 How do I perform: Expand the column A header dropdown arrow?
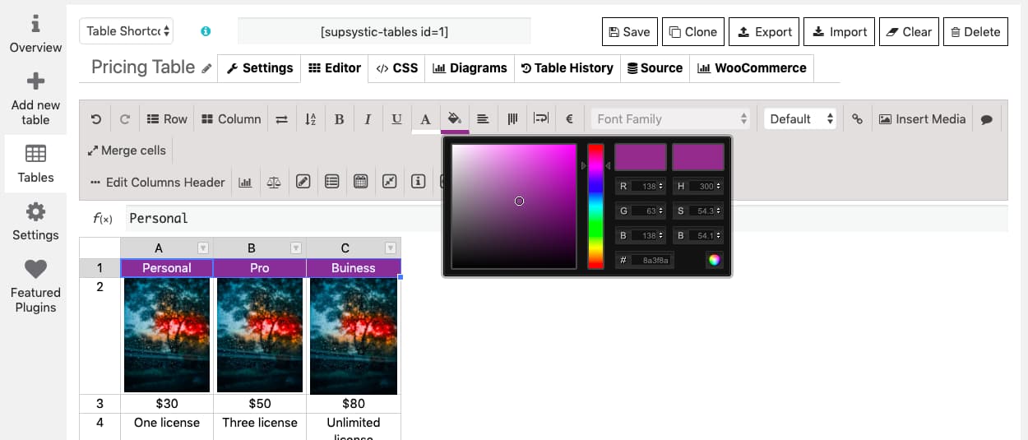pyautogui.click(x=203, y=248)
